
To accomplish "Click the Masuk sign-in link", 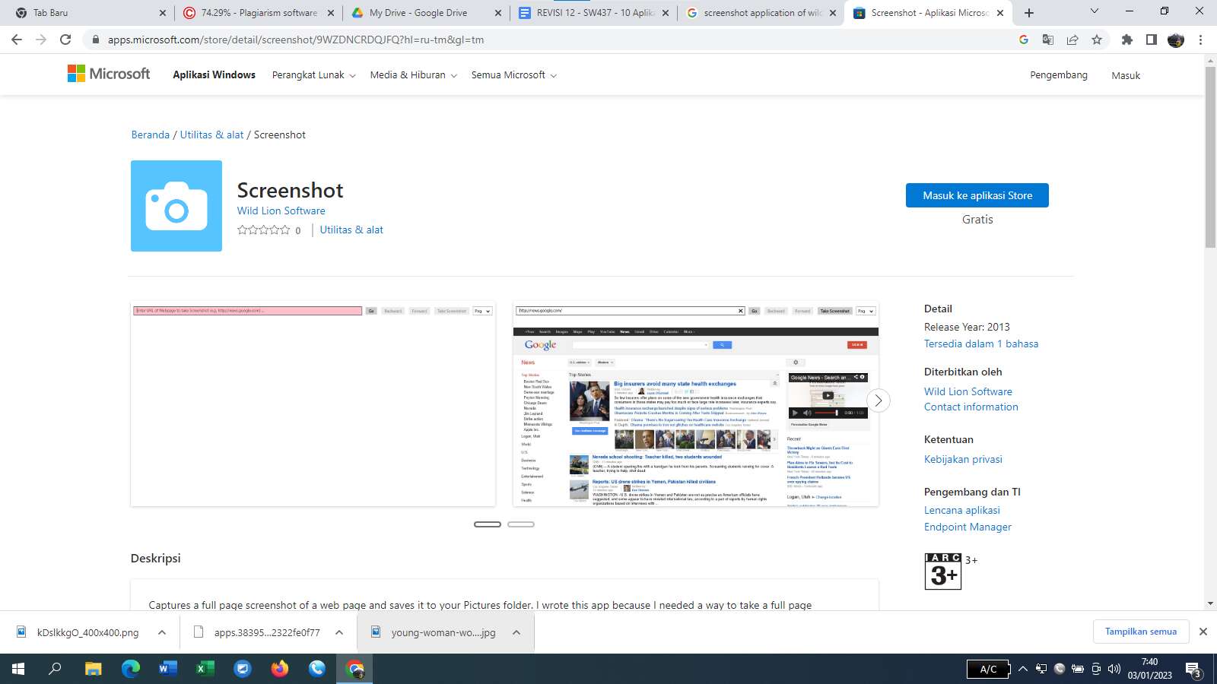I will pos(1126,75).
